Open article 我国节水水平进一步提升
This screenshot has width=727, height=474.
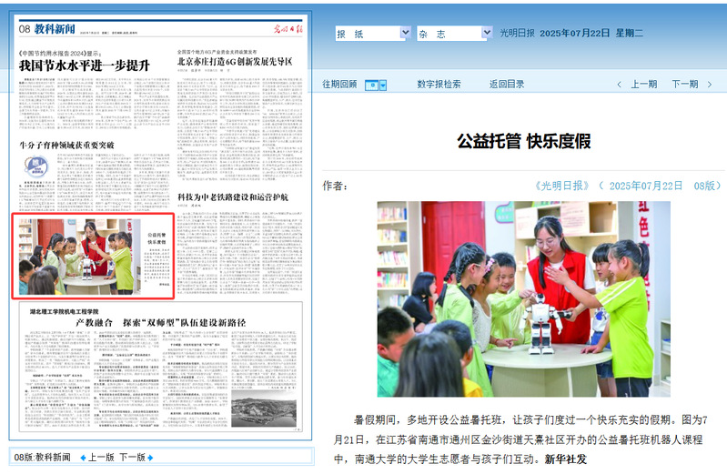(85, 66)
